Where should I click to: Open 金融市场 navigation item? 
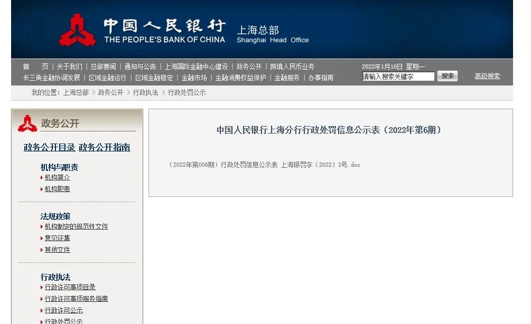pyautogui.click(x=194, y=78)
